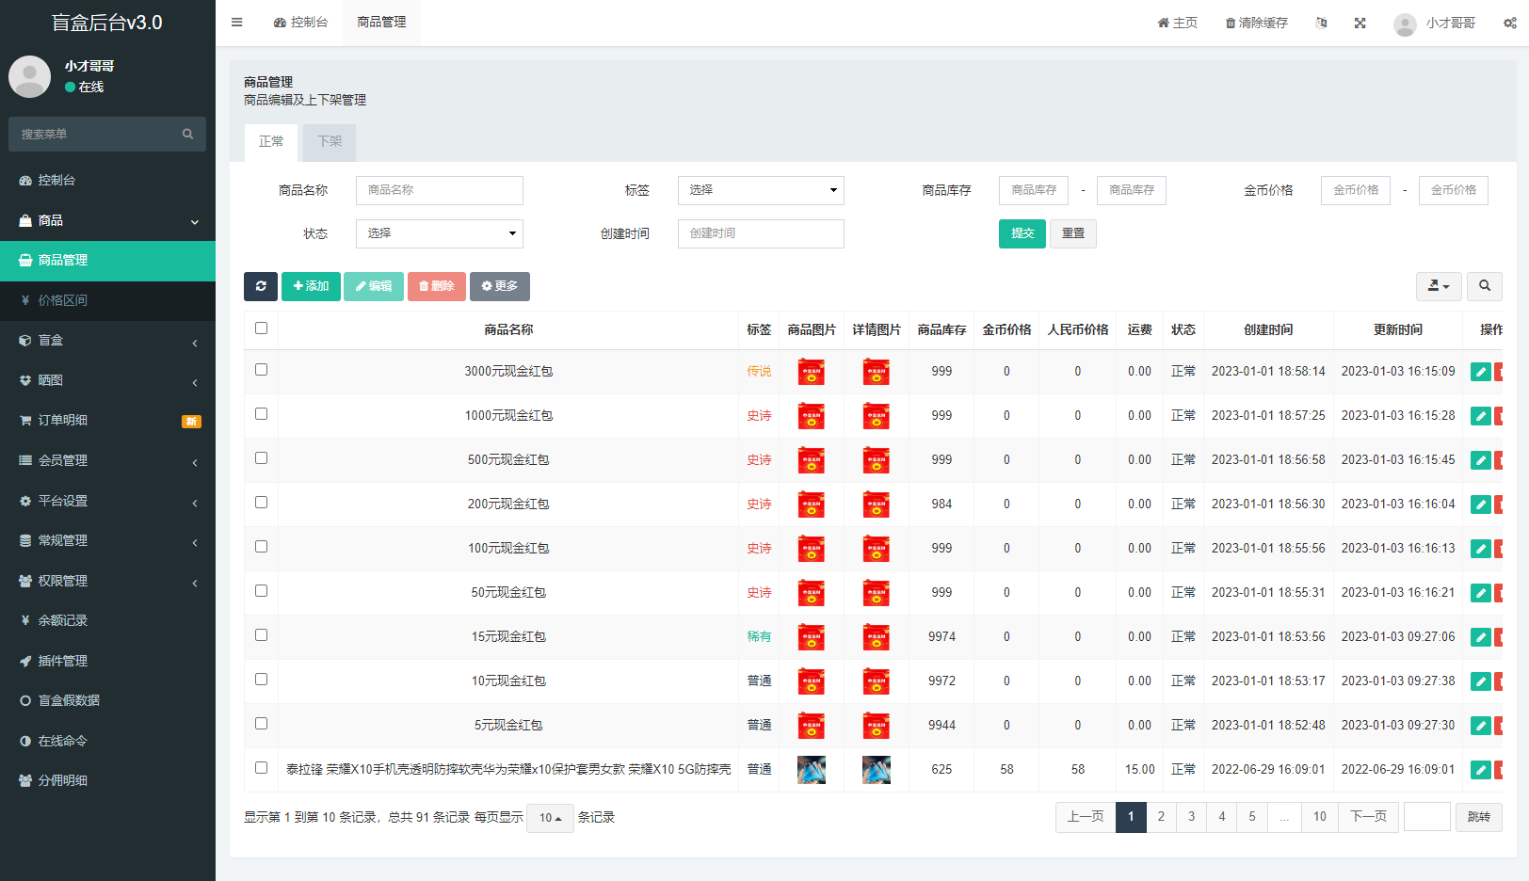Edit the 1000元现金红包 row pencil icon
The image size is (1529, 881).
(1481, 416)
